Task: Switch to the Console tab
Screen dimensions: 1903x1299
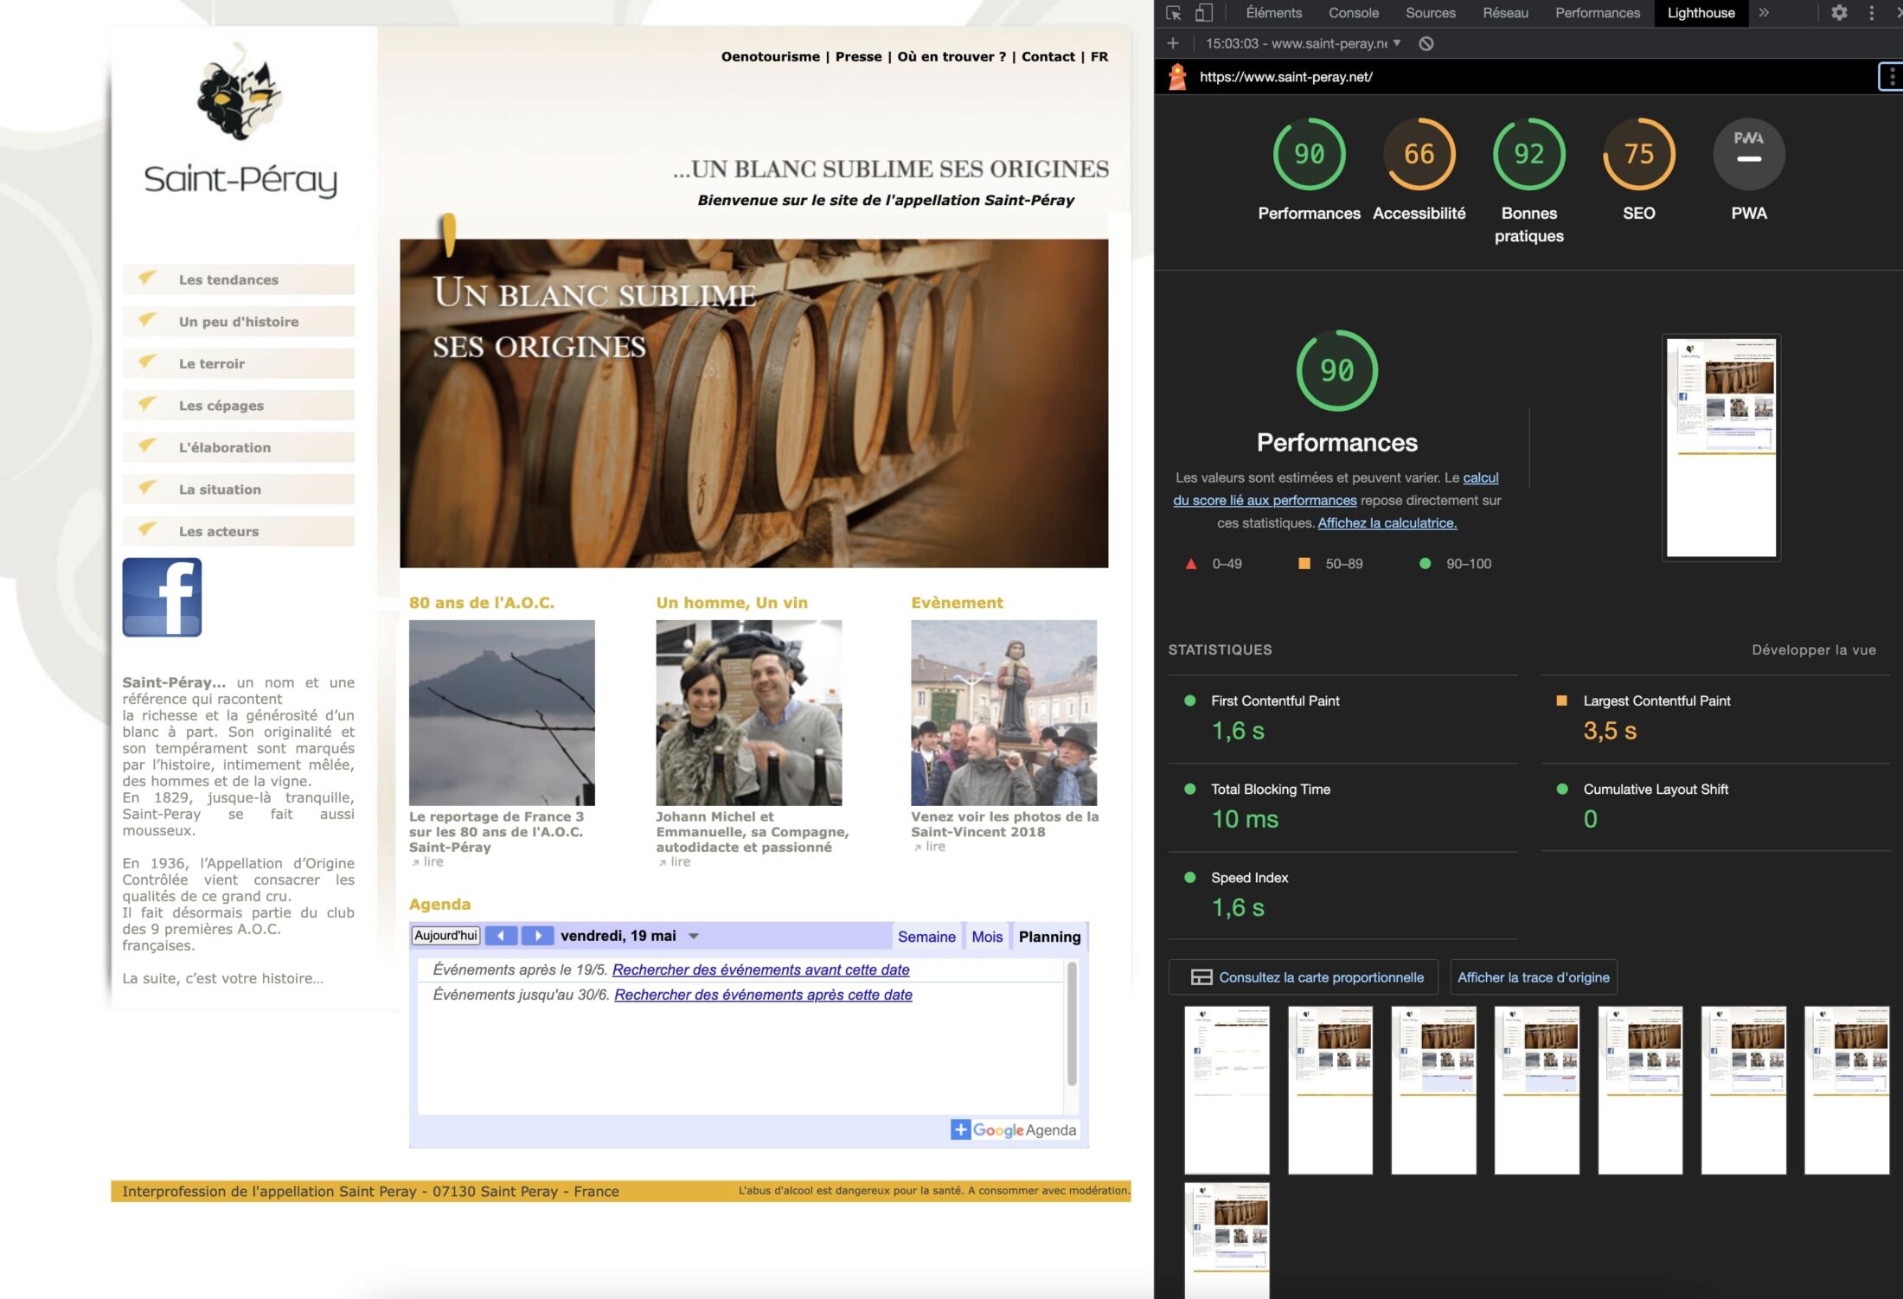Action: pyautogui.click(x=1353, y=13)
